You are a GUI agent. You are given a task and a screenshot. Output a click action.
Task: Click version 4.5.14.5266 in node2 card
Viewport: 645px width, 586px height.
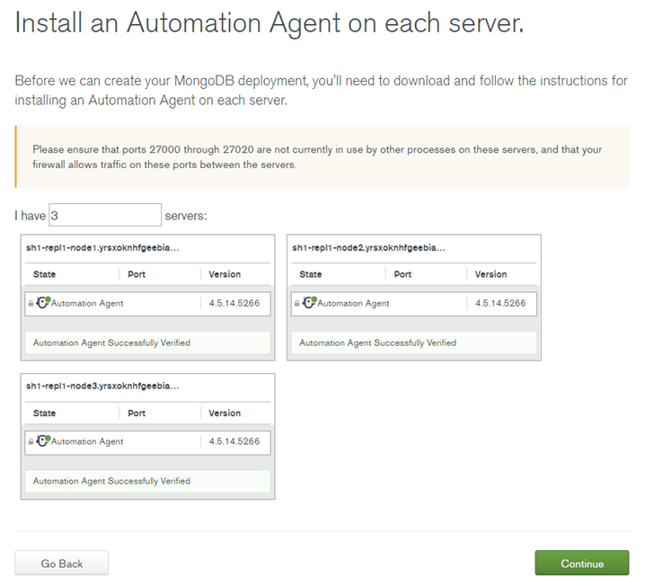click(500, 303)
